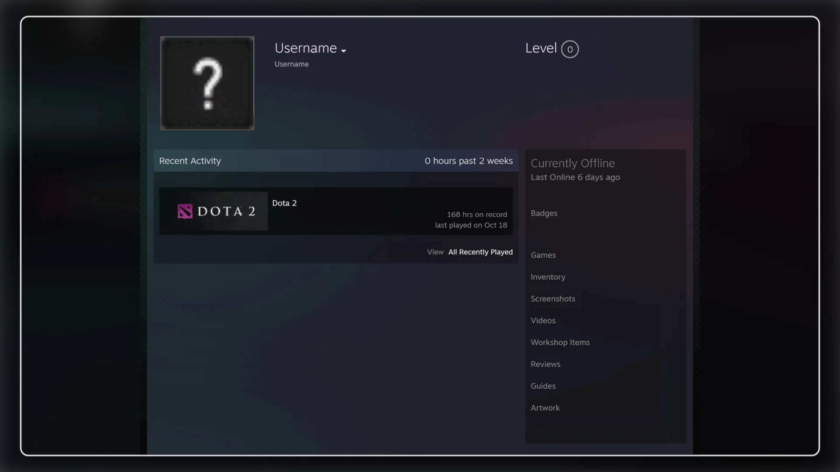Open the question mark profile avatar
The width and height of the screenshot is (840, 472).
click(207, 83)
